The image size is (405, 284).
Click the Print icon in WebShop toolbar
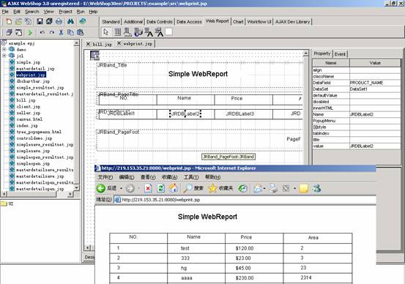pos(59,21)
